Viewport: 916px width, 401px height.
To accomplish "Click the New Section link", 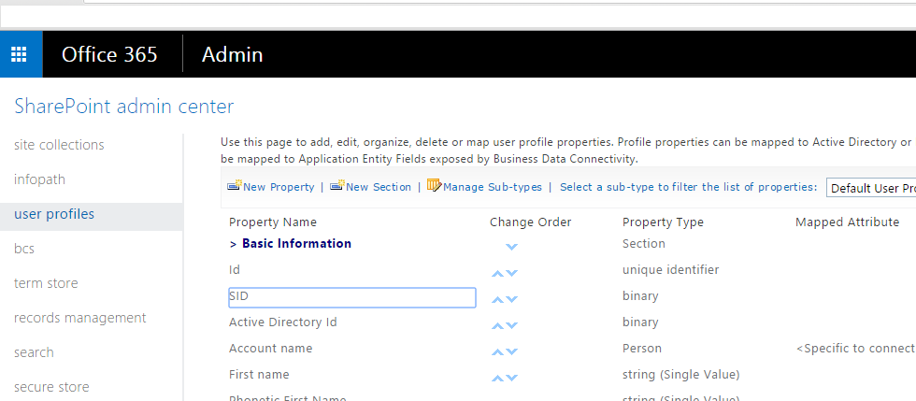I will tap(378, 187).
